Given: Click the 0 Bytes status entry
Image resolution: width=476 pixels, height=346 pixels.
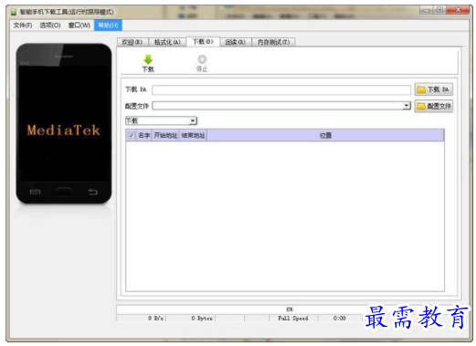Looking at the screenshot, I should coord(202,319).
